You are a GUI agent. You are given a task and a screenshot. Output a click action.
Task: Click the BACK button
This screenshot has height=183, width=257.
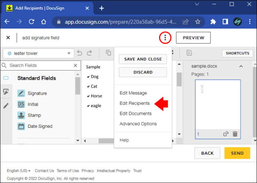[207, 153]
